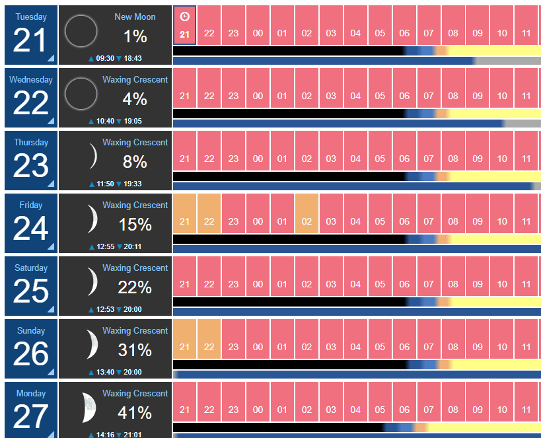Image resolution: width=541 pixels, height=438 pixels.
Task: Select the Wednesday 22 day tile
Action: click(x=31, y=98)
